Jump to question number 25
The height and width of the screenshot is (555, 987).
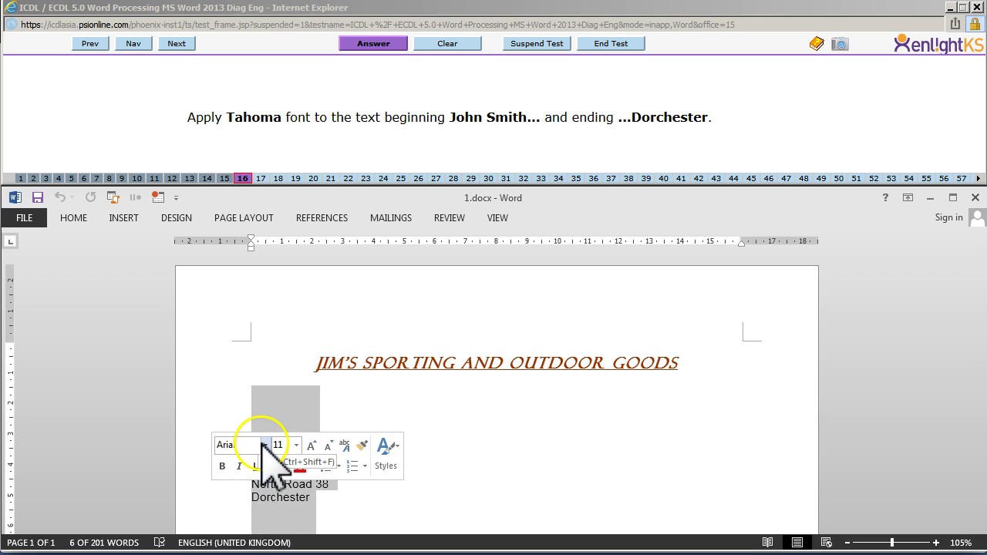point(401,178)
